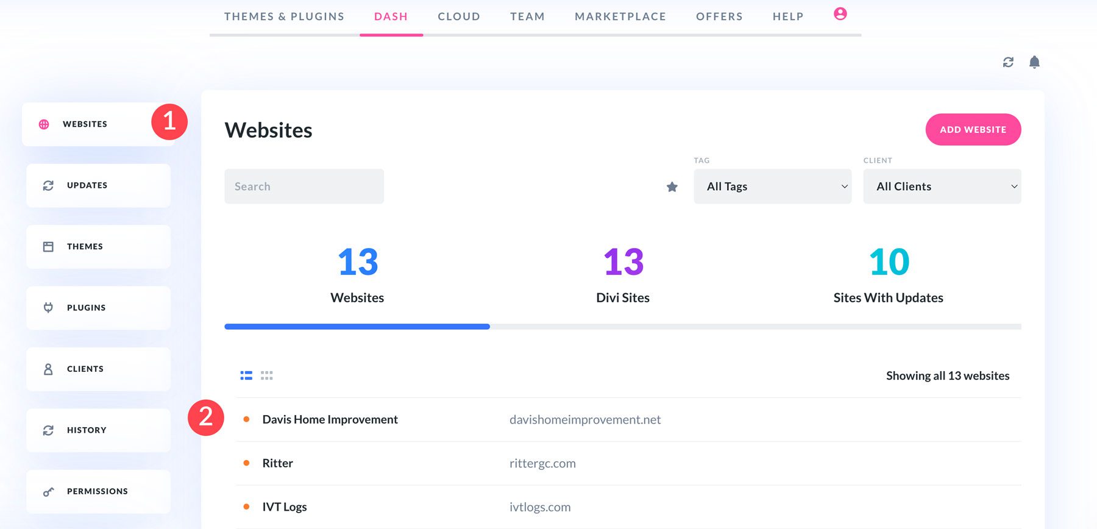Open the Plugins sidebar section
Viewport: 1097px width, 529px height.
98,308
